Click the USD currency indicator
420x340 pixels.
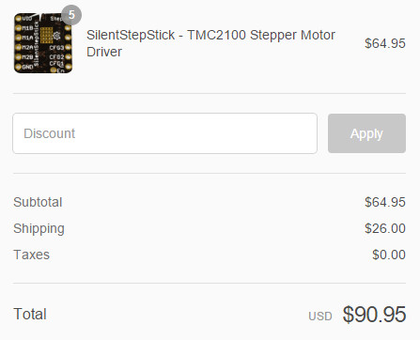coord(320,317)
